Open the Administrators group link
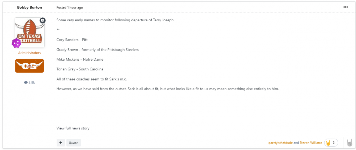This screenshot has height=150, width=356. (x=30, y=53)
